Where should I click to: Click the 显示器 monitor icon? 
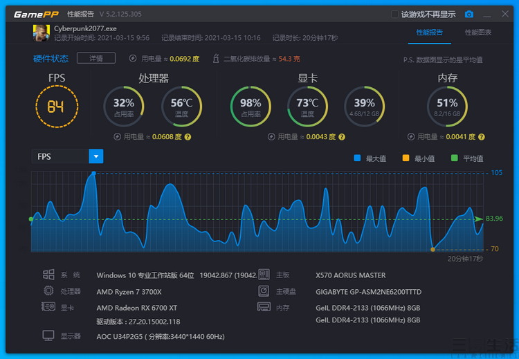pos(48,335)
